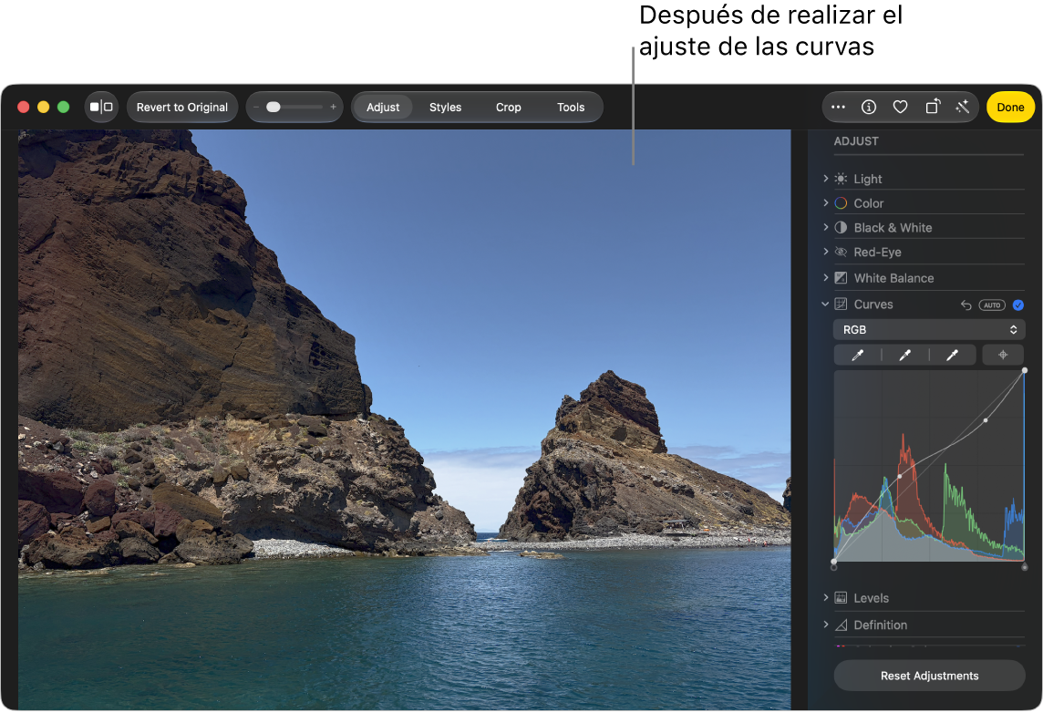
Task: Toggle the before/after comparison view
Action: click(101, 107)
